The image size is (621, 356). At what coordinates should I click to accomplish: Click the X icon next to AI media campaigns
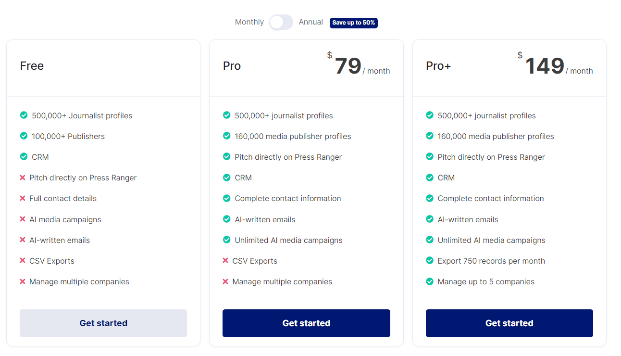click(23, 219)
